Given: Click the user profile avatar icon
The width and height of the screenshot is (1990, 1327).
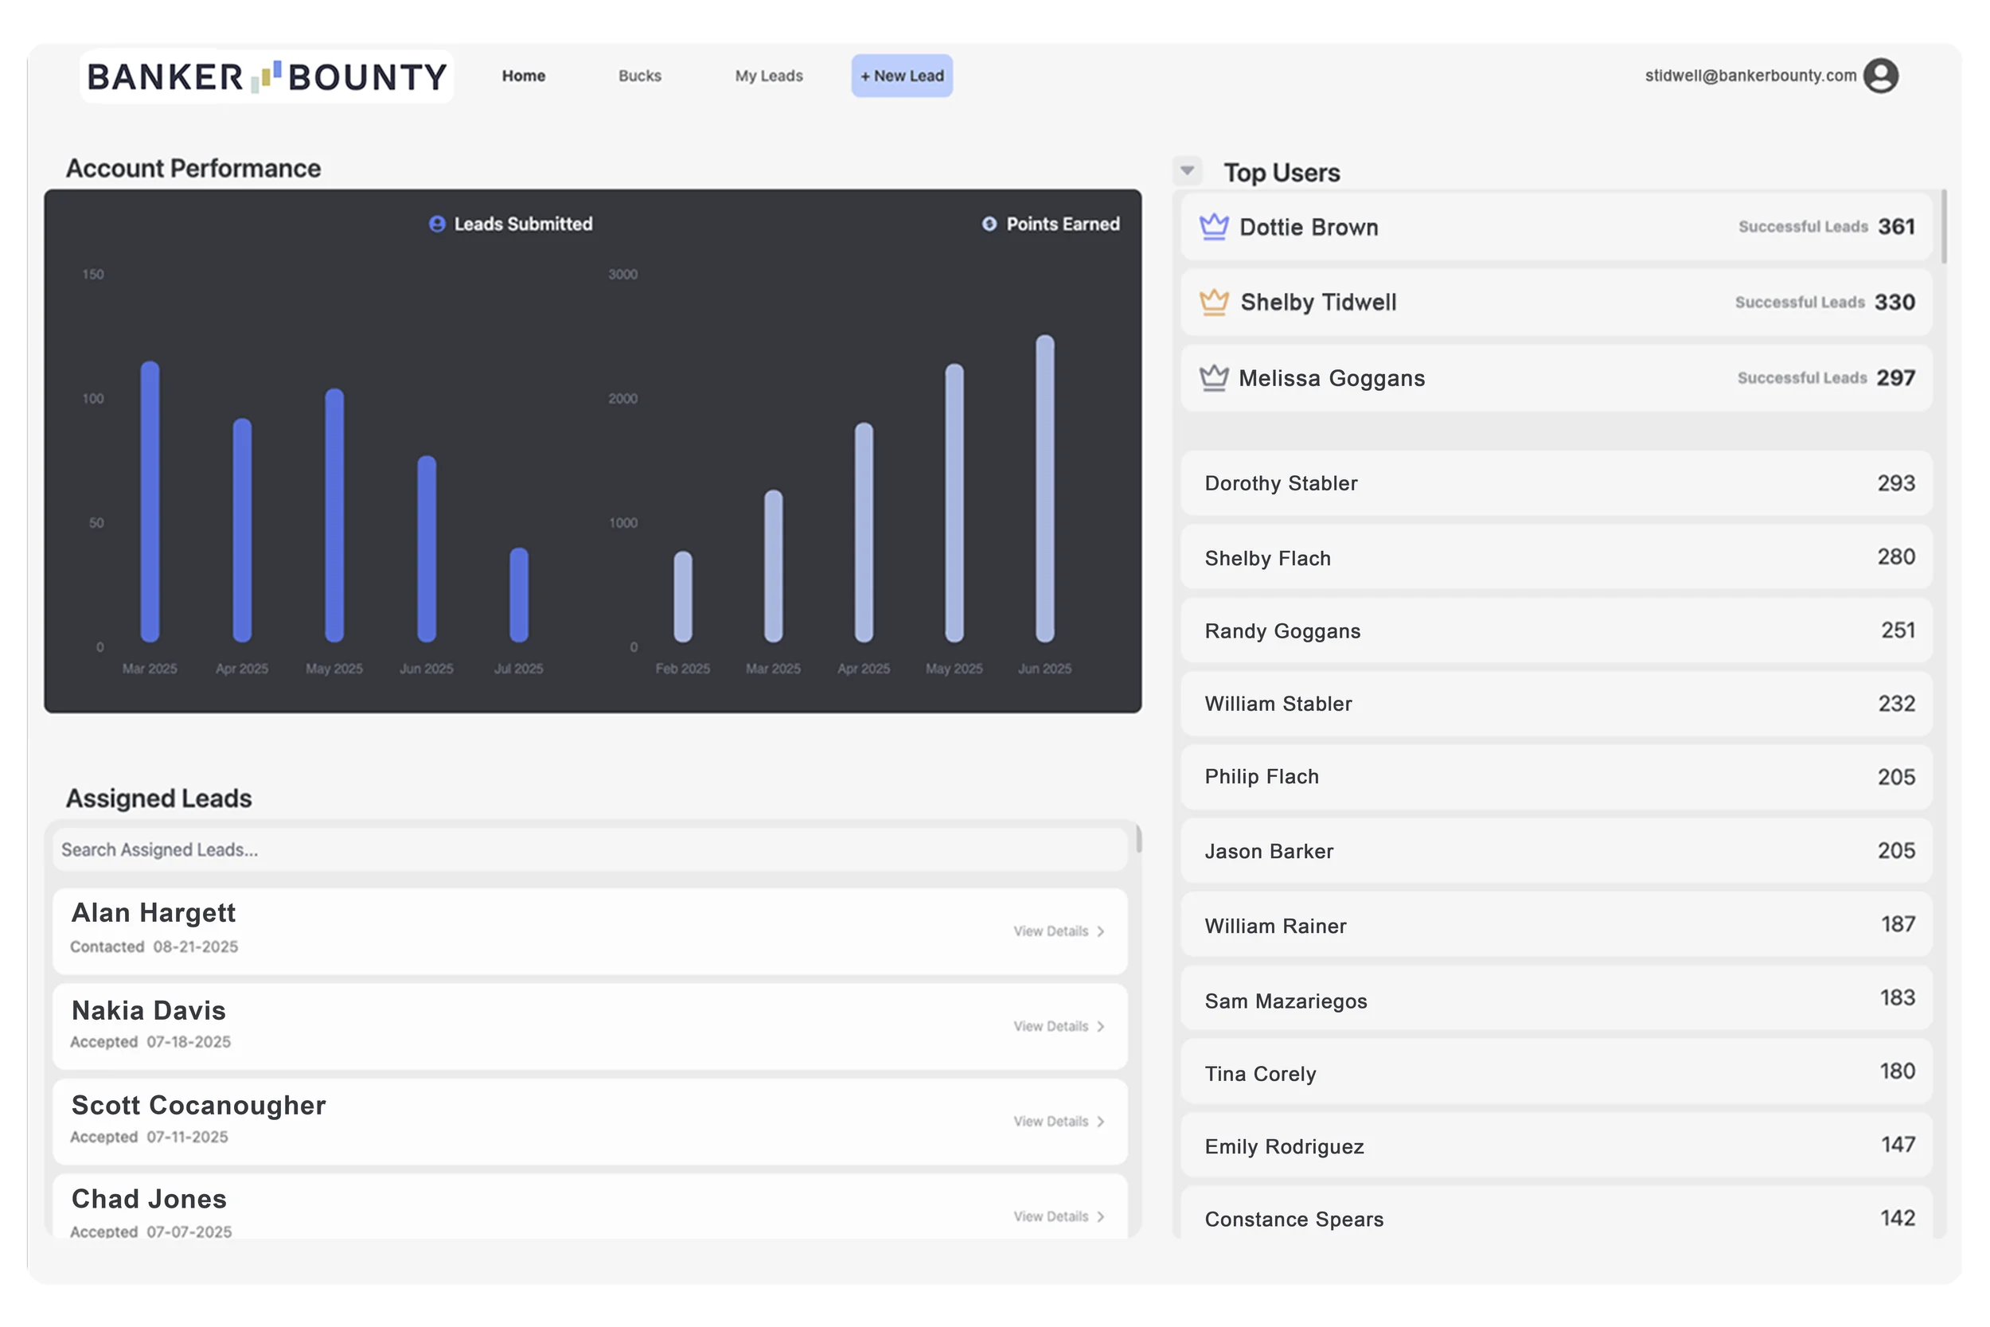Looking at the screenshot, I should (1880, 76).
